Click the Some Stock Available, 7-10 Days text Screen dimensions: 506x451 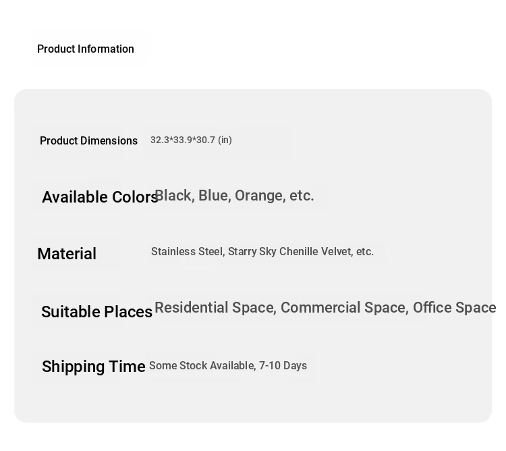(x=228, y=366)
